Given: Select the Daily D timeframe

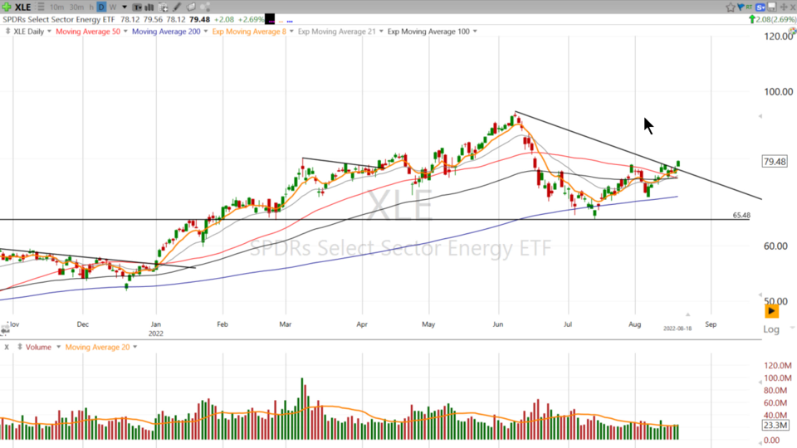Looking at the screenshot, I should (x=101, y=7).
